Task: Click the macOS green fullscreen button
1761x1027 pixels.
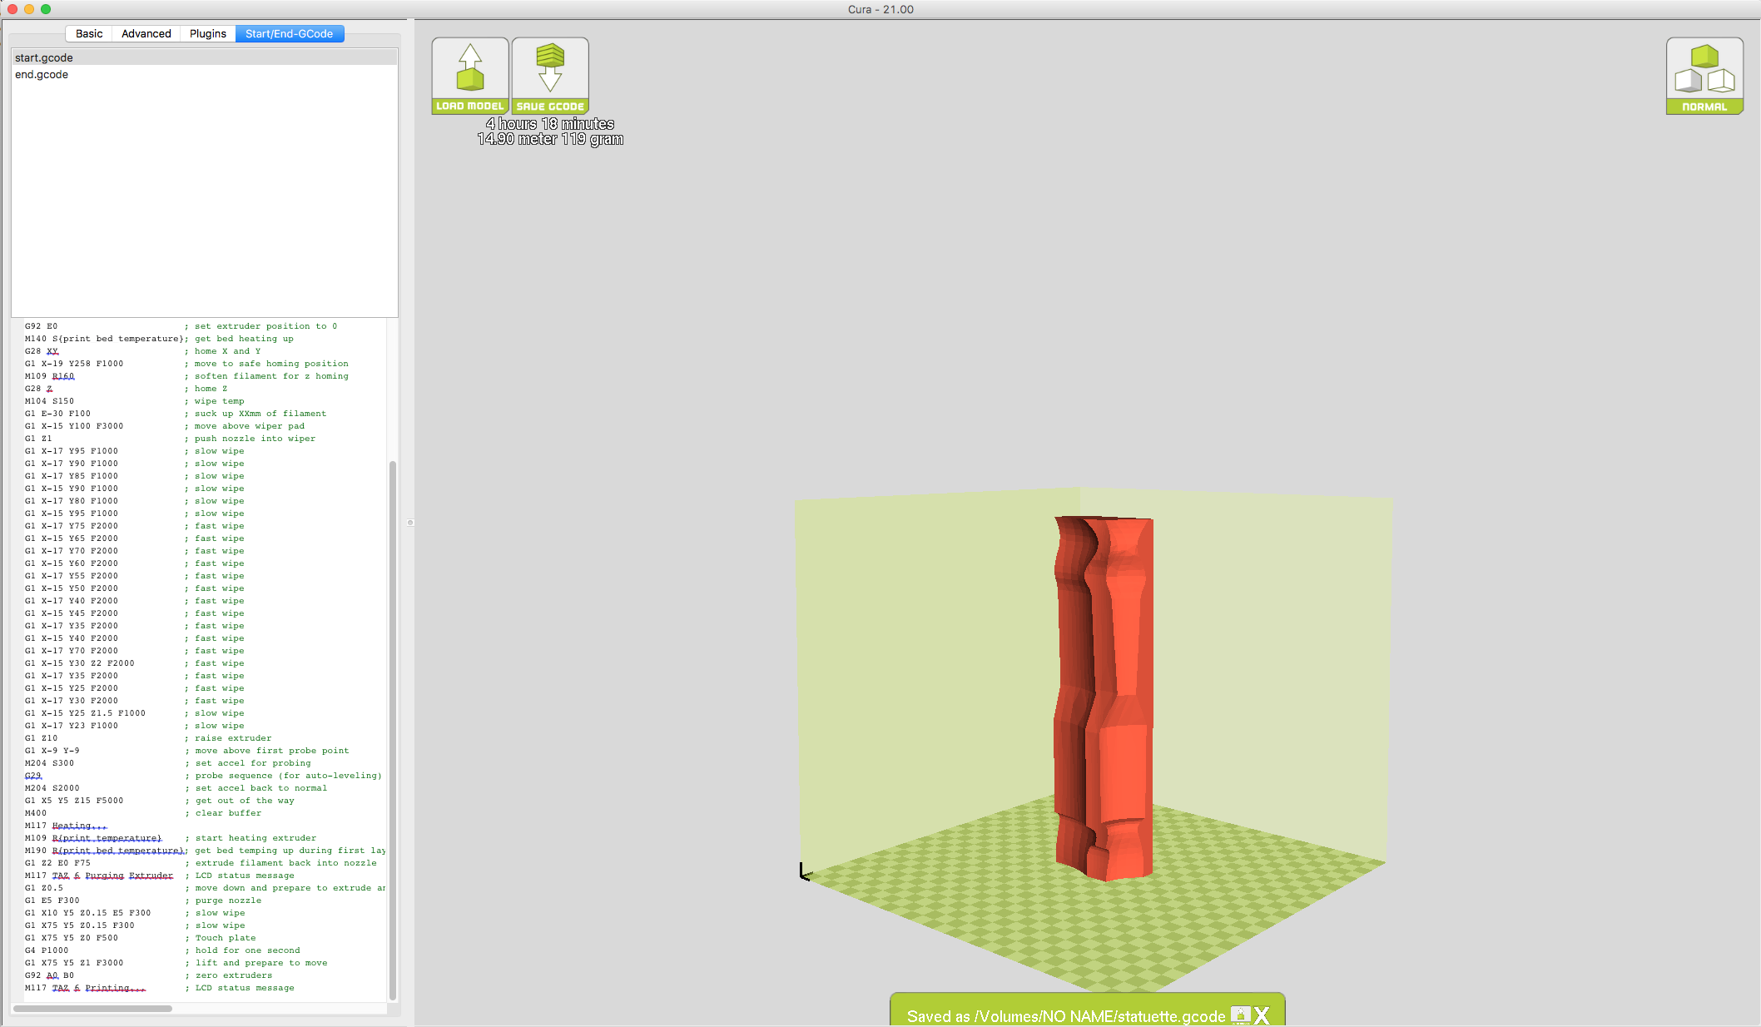Action: (x=46, y=9)
